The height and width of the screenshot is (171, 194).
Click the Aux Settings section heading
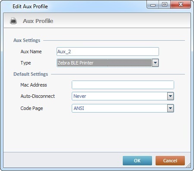[x=27, y=40]
